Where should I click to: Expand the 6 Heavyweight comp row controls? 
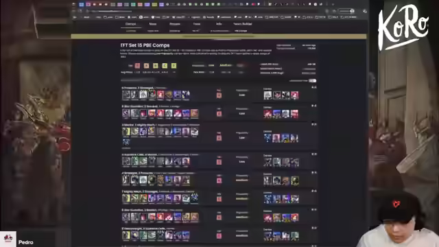[x=314, y=228]
